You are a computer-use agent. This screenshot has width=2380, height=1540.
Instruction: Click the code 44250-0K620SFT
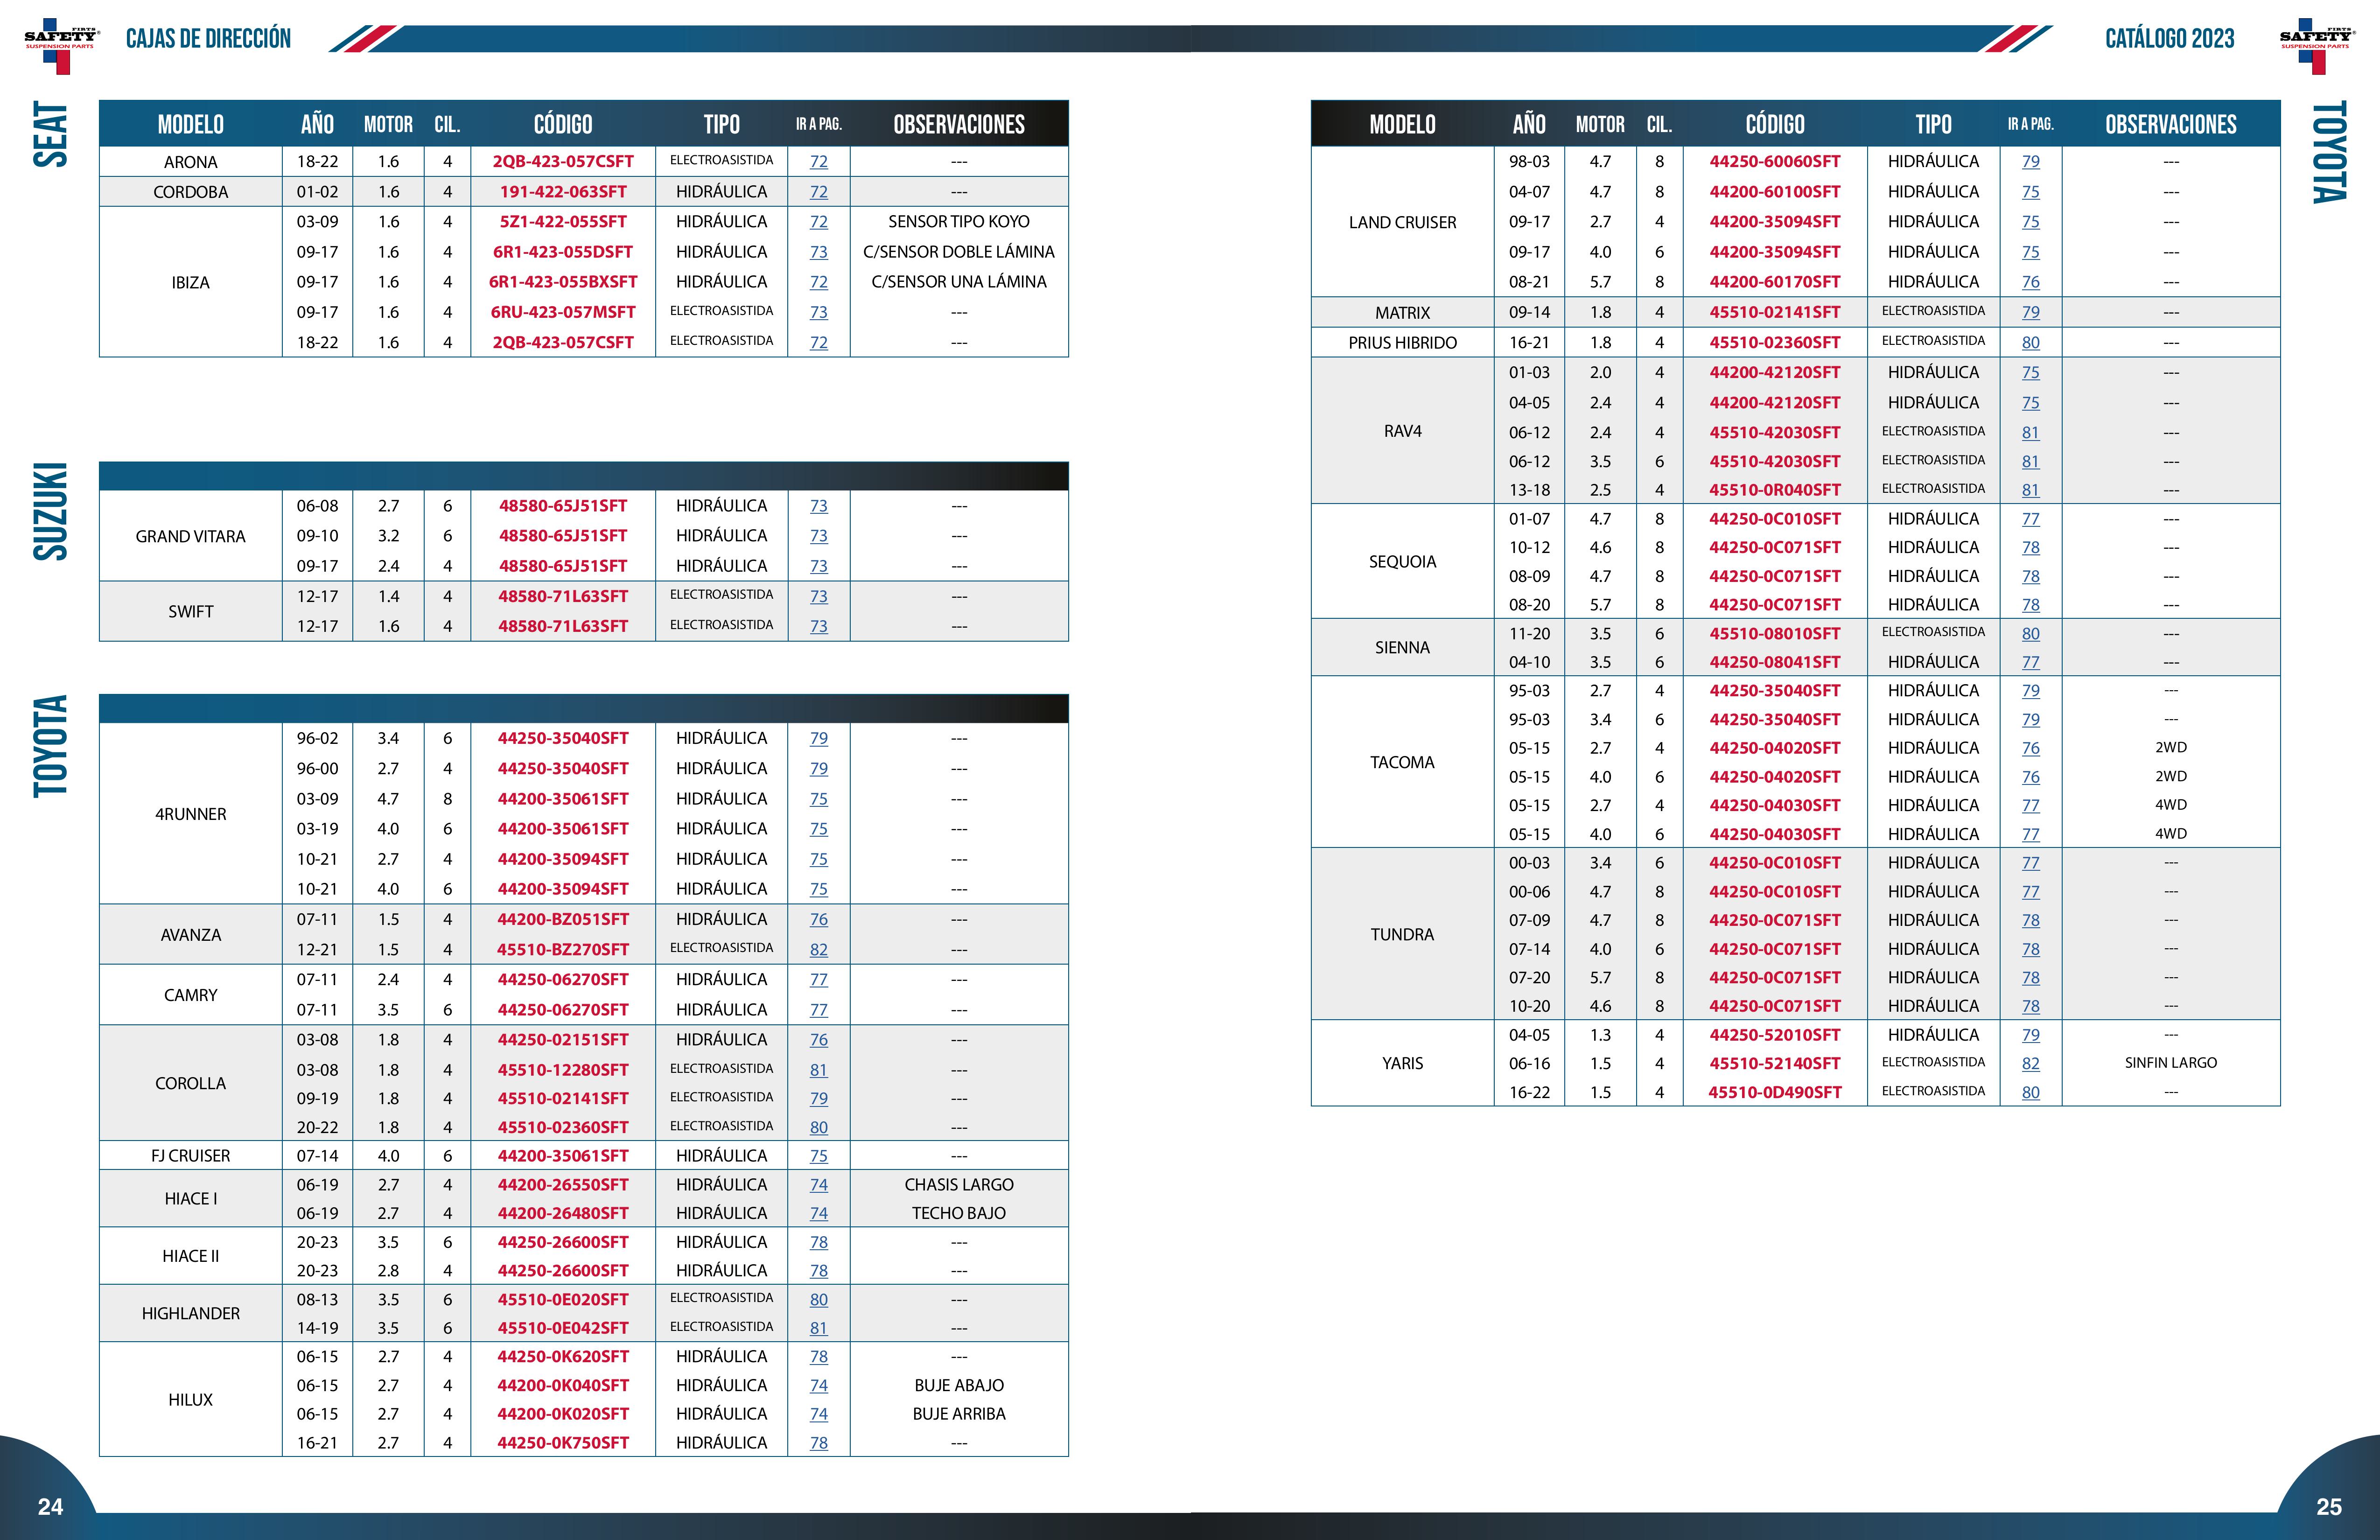click(563, 1356)
